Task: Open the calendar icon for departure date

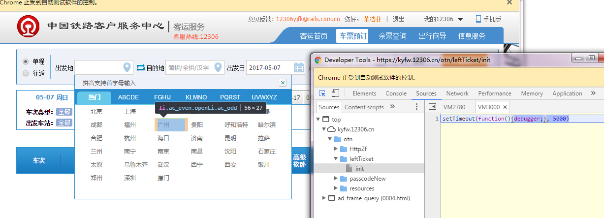Action: [299, 67]
